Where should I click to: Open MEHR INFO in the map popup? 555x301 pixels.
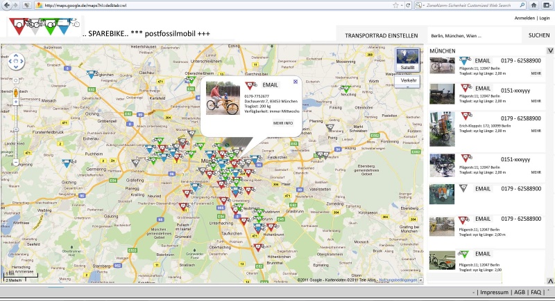pos(282,122)
